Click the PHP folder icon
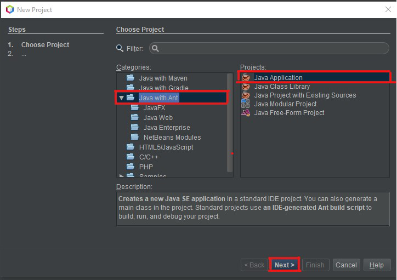 130,167
